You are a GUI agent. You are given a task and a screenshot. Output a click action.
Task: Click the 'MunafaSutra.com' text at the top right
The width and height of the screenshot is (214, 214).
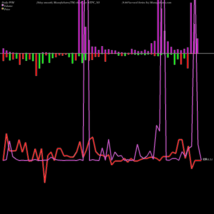160,3
